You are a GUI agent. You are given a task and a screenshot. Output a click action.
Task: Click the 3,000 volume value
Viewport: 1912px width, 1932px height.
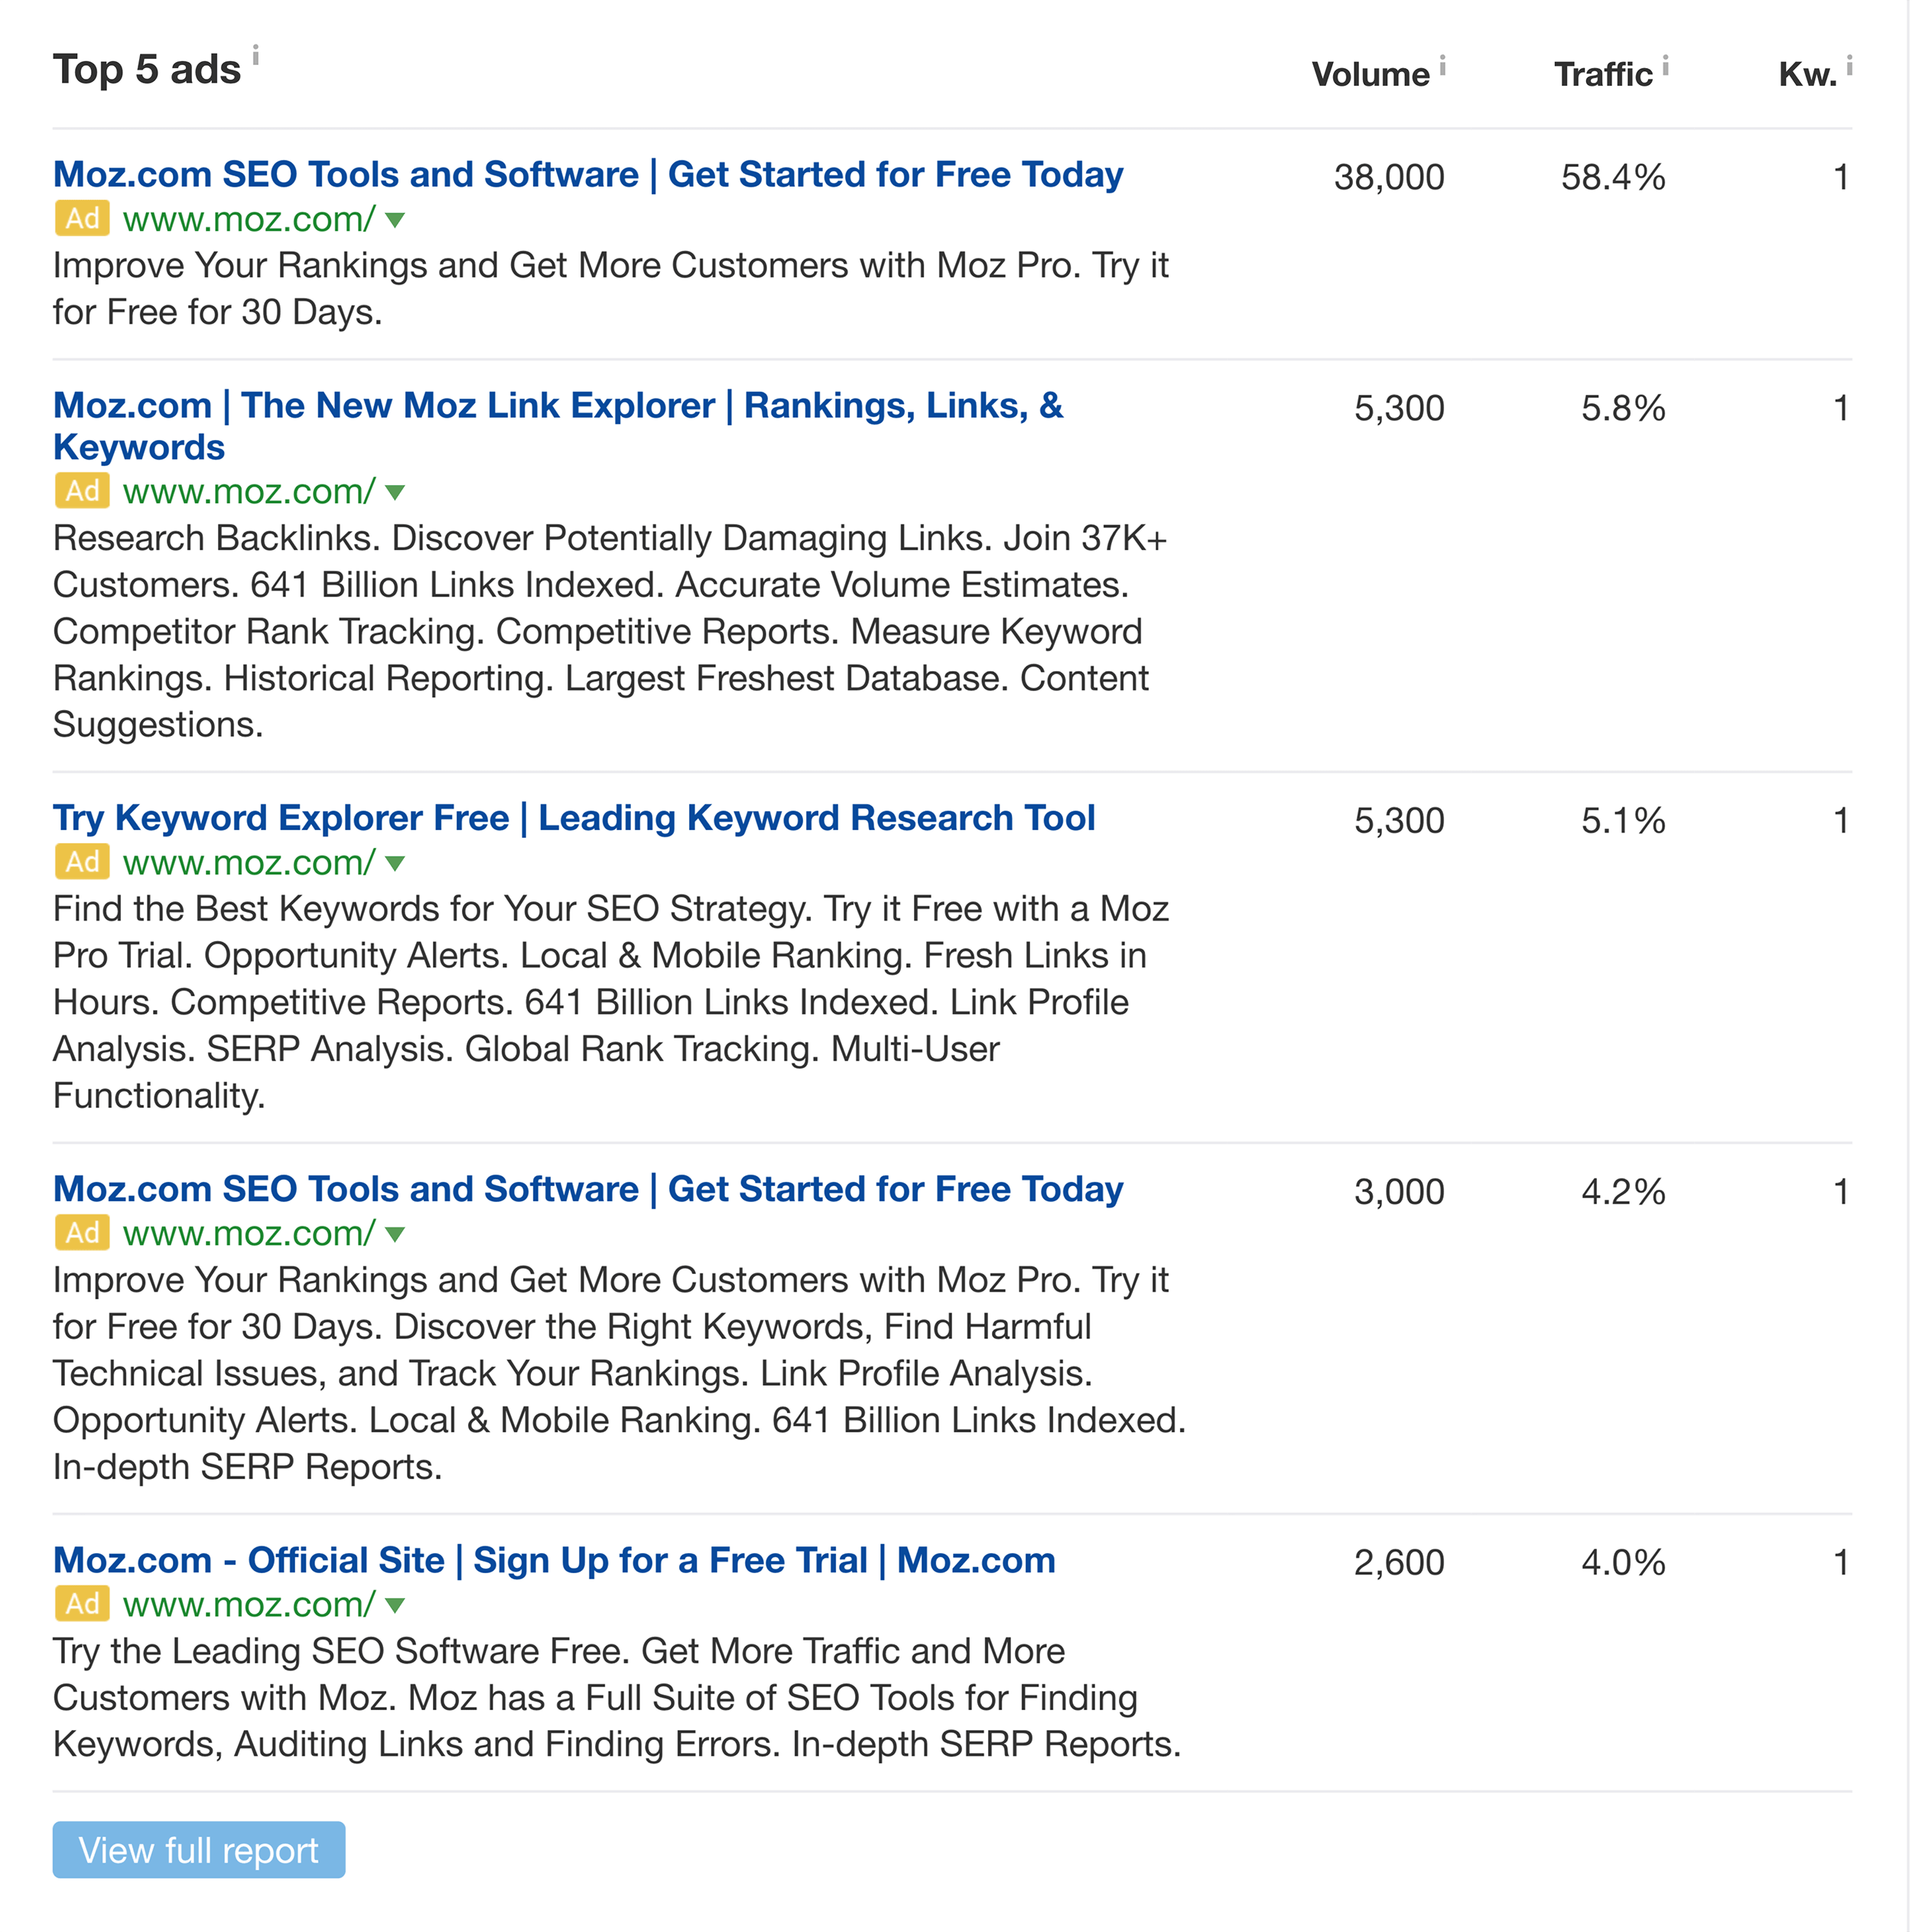[x=1400, y=1192]
